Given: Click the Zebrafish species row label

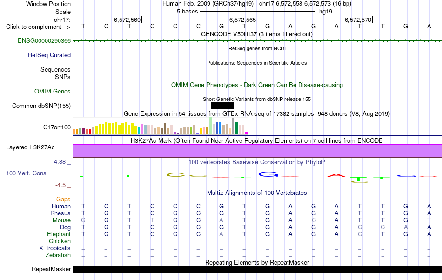Looking at the screenshot, I should [x=58, y=255].
